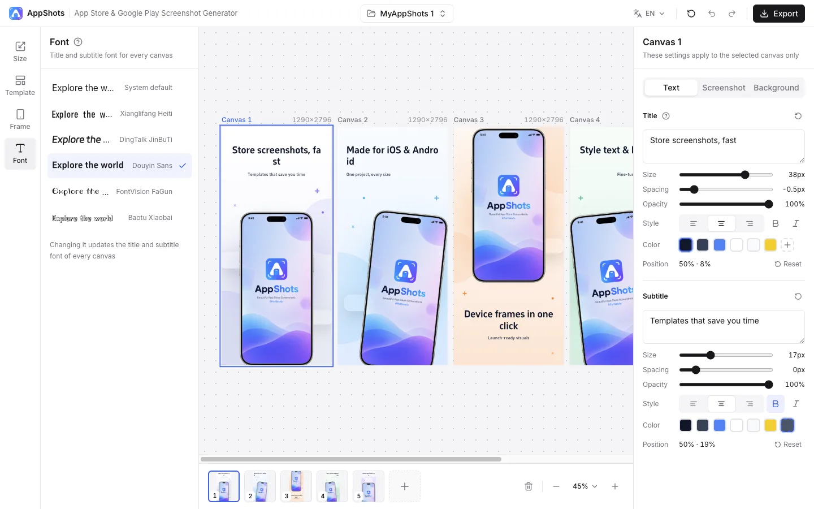Switch to the Background tab
Image resolution: width=814 pixels, height=509 pixels.
click(x=776, y=88)
